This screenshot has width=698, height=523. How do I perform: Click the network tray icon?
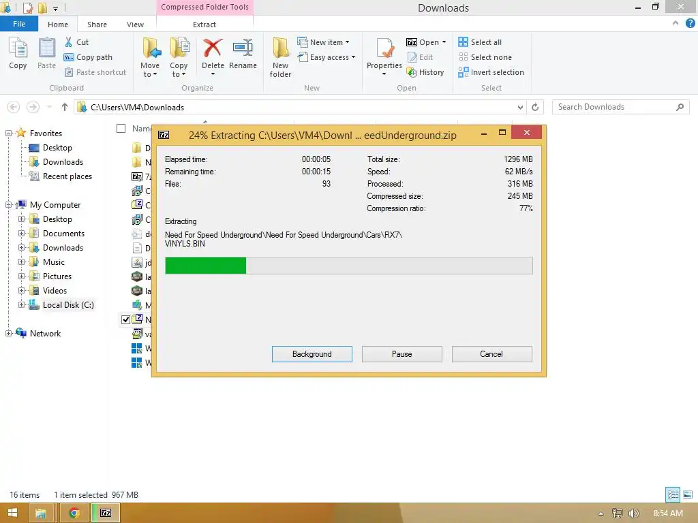pyautogui.click(x=617, y=513)
